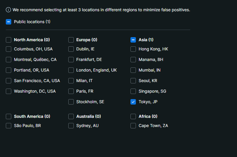Toggle the Public locations checkbox
Image resolution: width=237 pixels, height=157 pixels.
coord(9,22)
